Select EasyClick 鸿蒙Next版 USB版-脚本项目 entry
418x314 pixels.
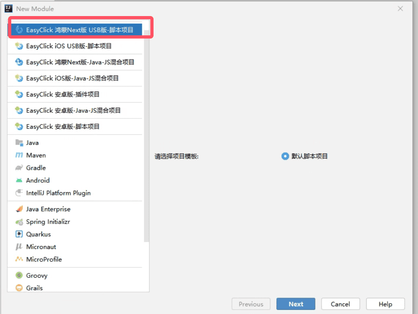79,30
